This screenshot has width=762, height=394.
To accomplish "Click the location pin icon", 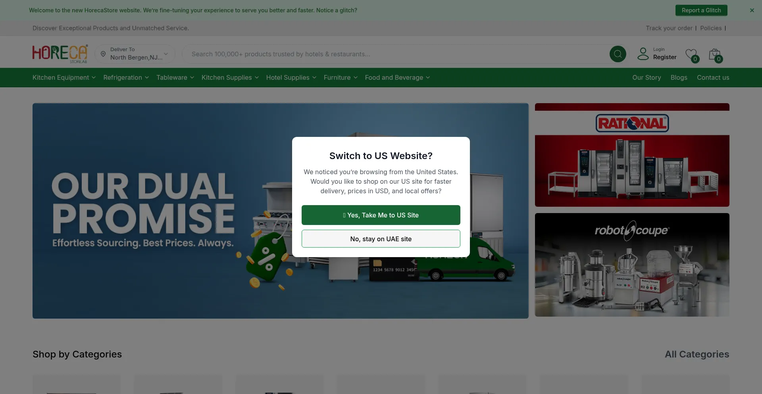I will [103, 54].
